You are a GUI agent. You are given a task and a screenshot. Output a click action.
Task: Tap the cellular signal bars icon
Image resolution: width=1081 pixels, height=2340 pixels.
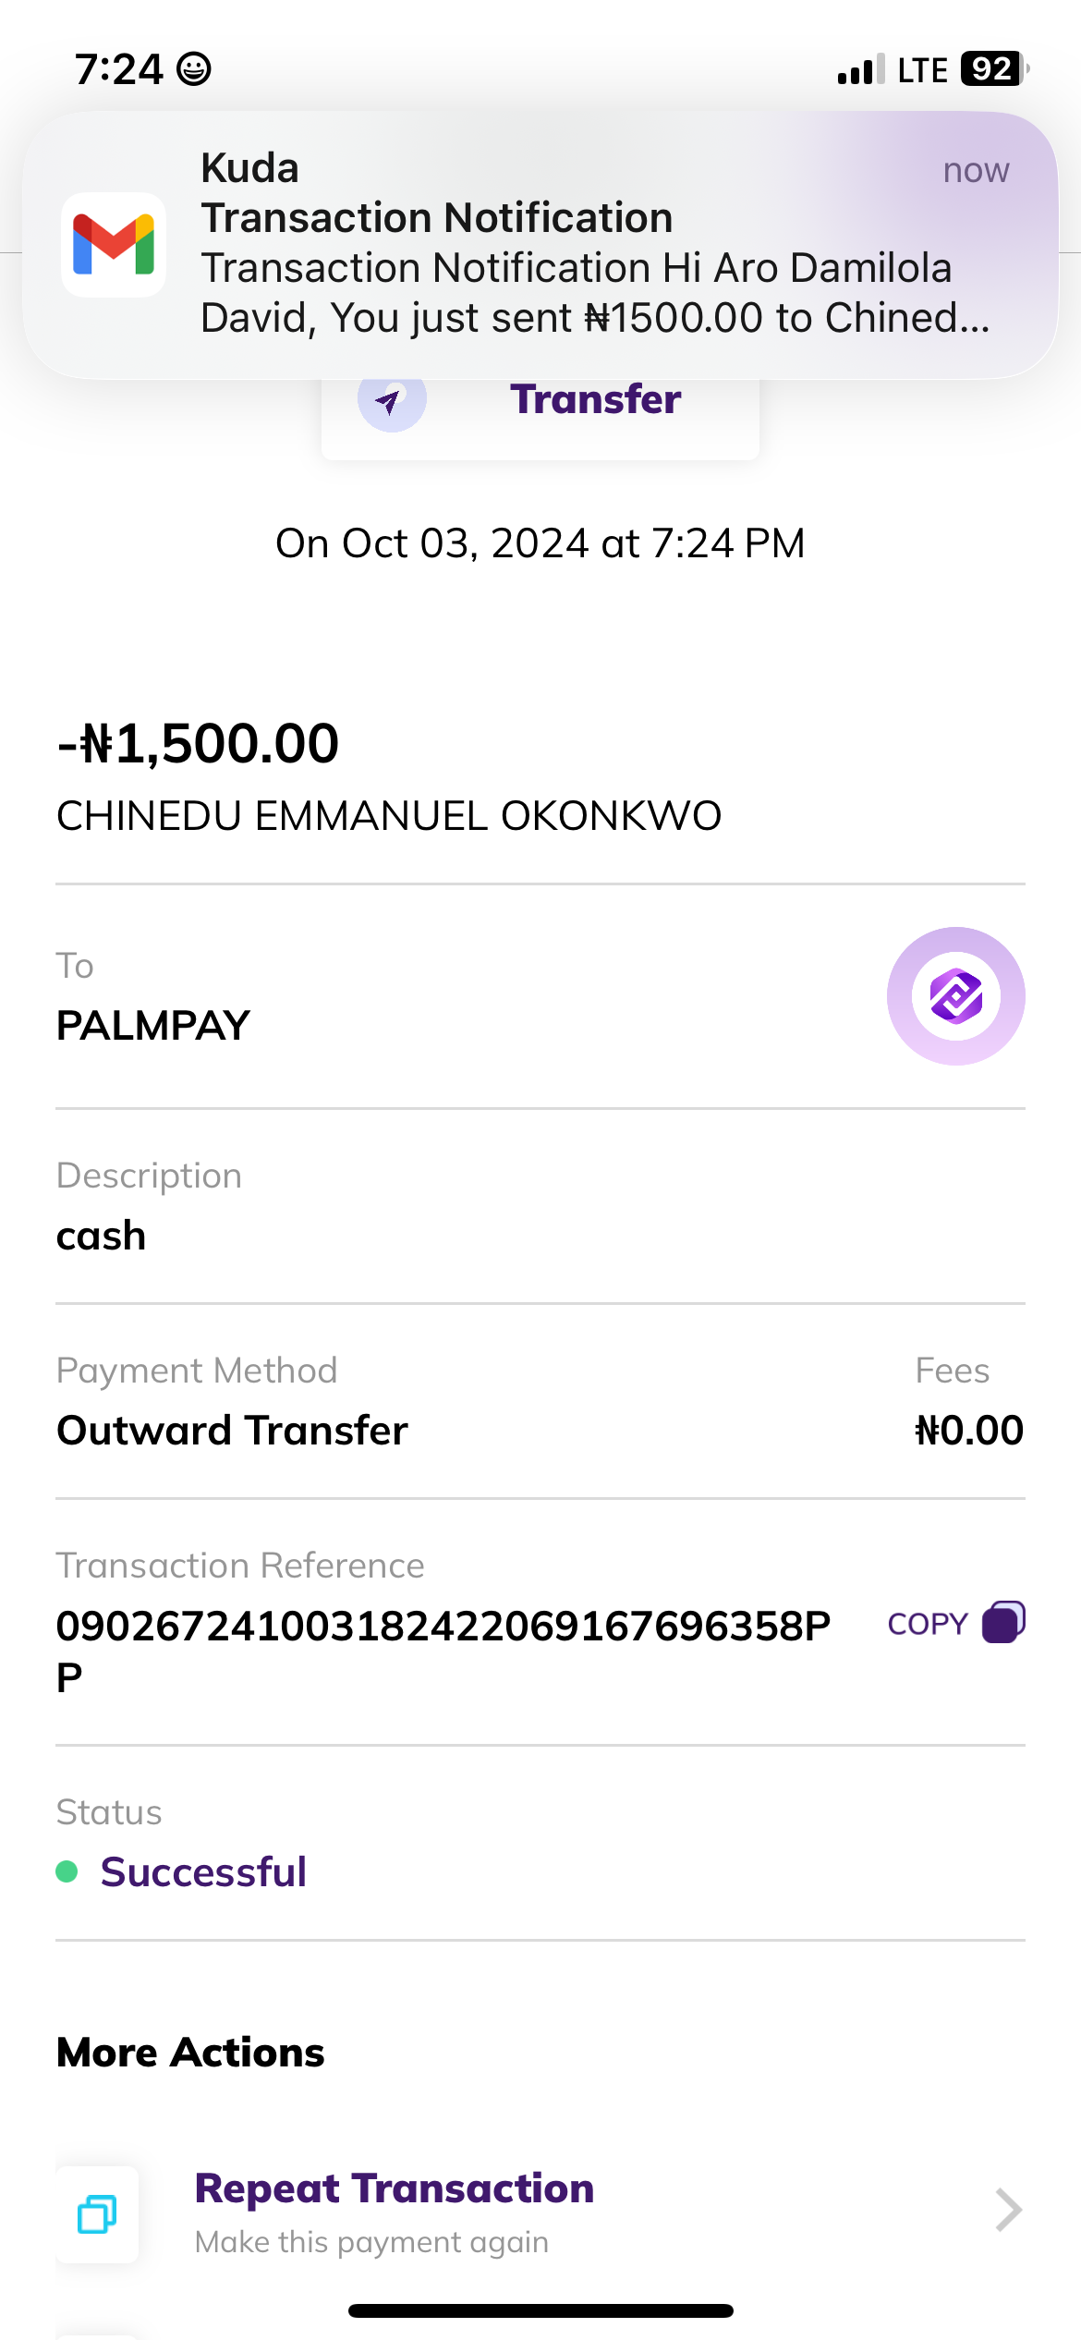(860, 70)
